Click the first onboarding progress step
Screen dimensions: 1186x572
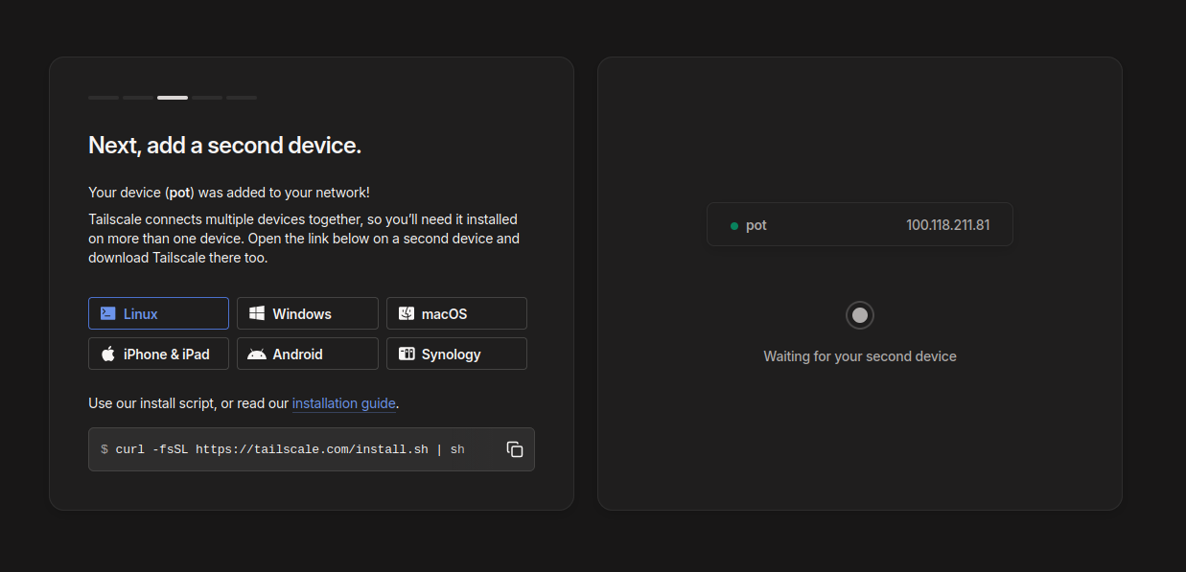click(x=103, y=97)
